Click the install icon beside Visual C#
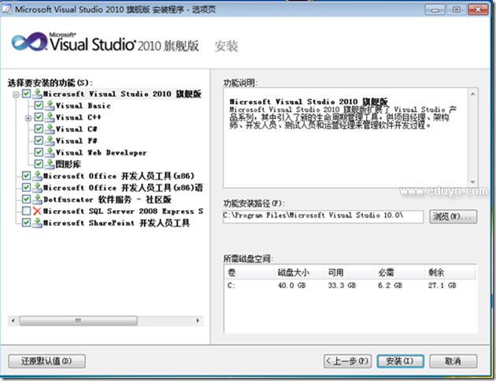Image resolution: width=496 pixels, height=381 pixels. 50,129
